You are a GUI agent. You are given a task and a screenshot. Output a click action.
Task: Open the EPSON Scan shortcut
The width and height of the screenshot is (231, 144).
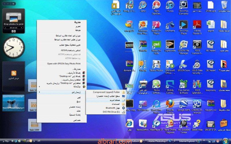point(184,66)
